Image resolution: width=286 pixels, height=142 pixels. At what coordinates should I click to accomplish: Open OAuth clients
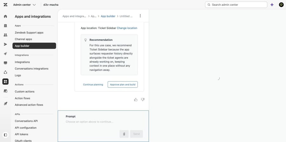pyautogui.click(x=23, y=140)
